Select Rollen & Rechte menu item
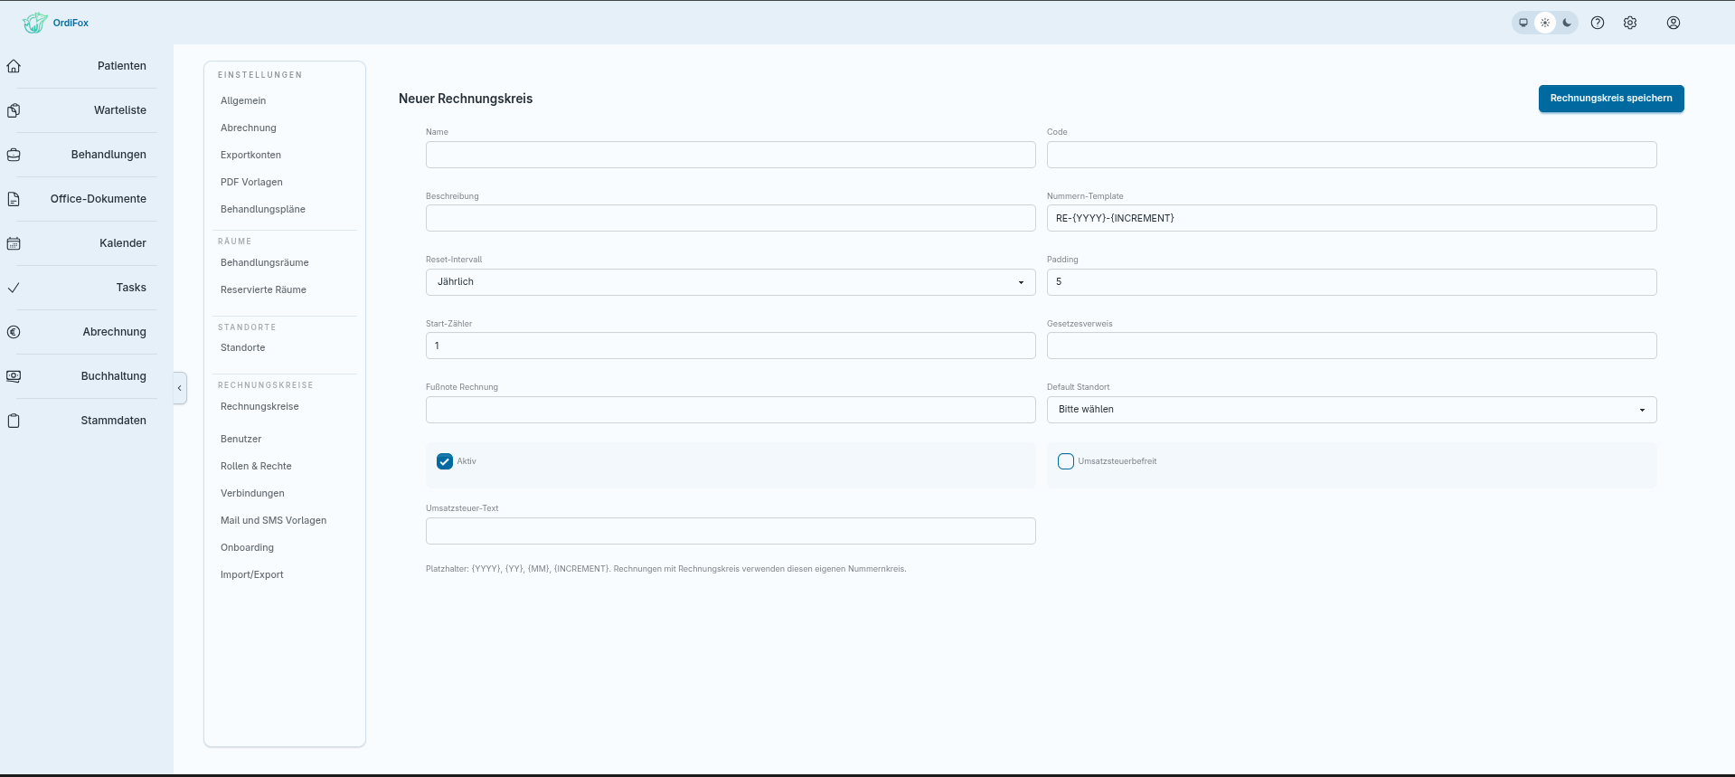 pos(256,466)
